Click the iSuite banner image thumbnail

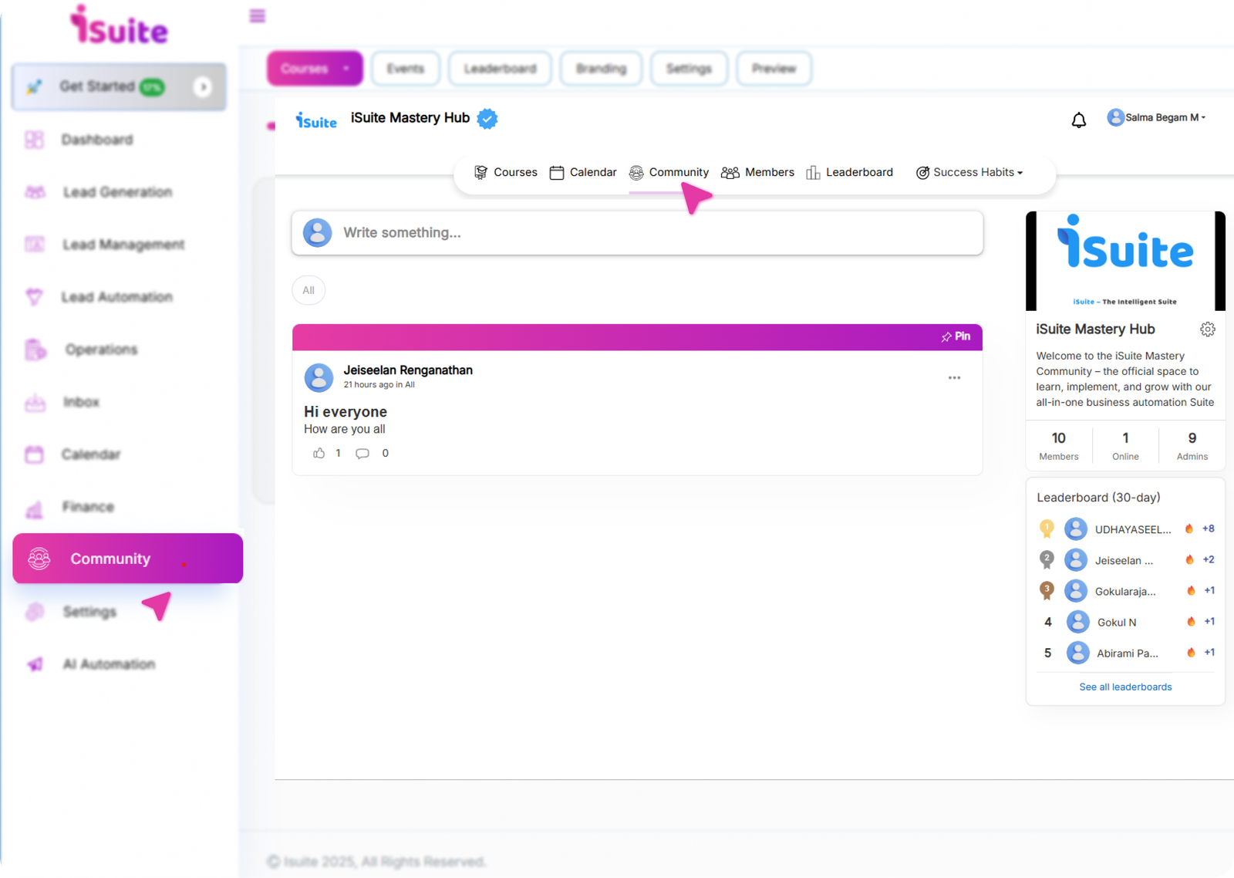pyautogui.click(x=1125, y=261)
